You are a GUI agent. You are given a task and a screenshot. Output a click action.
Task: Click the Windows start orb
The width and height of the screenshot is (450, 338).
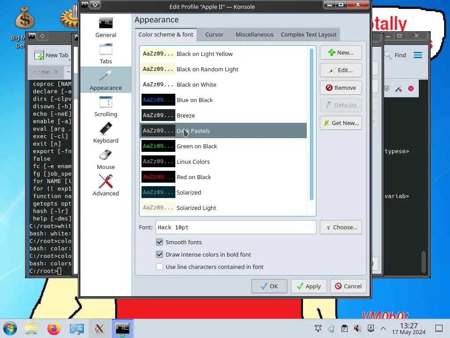pos(10,328)
